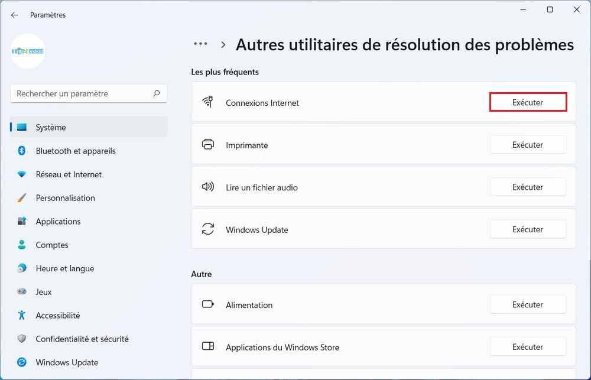Screen dimensions: 591x380
Task: Maximize the Paramètres window
Action: [x=550, y=10]
